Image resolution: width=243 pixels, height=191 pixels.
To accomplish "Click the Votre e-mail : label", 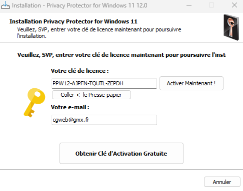I will tap(70, 107).
